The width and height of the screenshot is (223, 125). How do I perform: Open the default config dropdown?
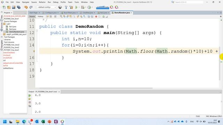click(47, 7)
